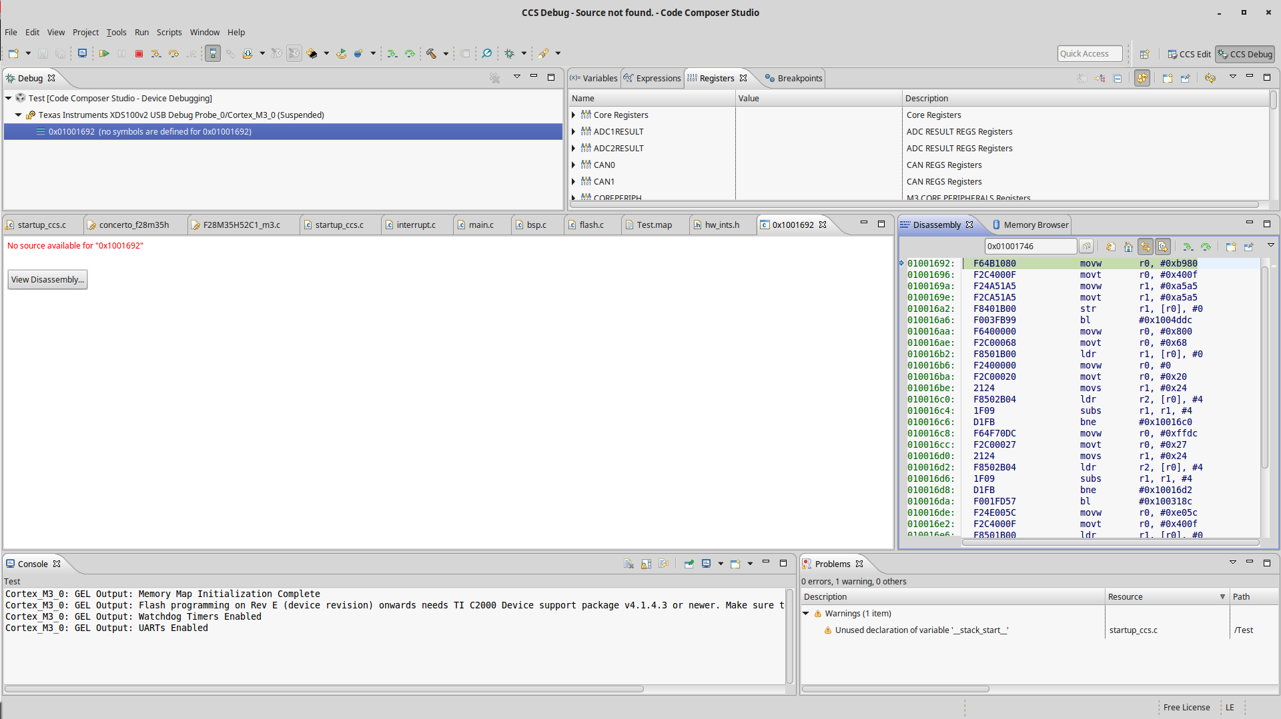Toggle Show Source in Disassembly toolbar

click(1163, 247)
